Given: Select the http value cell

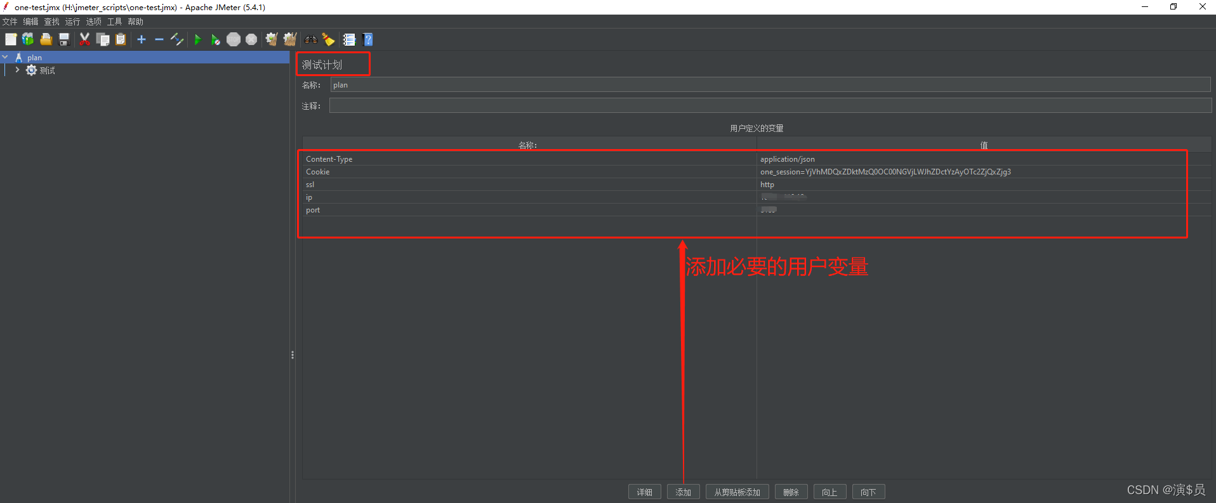Looking at the screenshot, I should pos(984,185).
